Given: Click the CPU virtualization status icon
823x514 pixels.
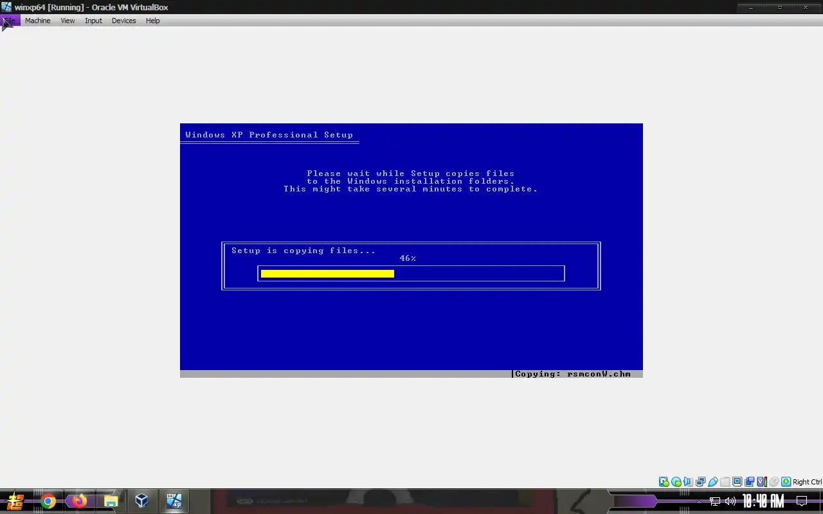Looking at the screenshot, I should point(762,482).
